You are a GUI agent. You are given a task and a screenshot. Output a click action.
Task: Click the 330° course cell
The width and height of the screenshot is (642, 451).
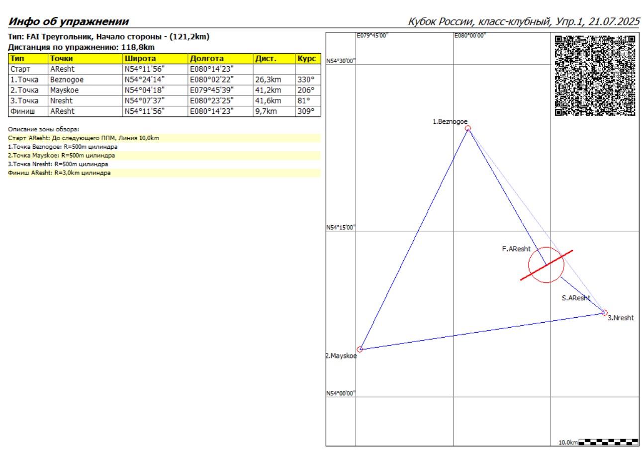tap(308, 80)
